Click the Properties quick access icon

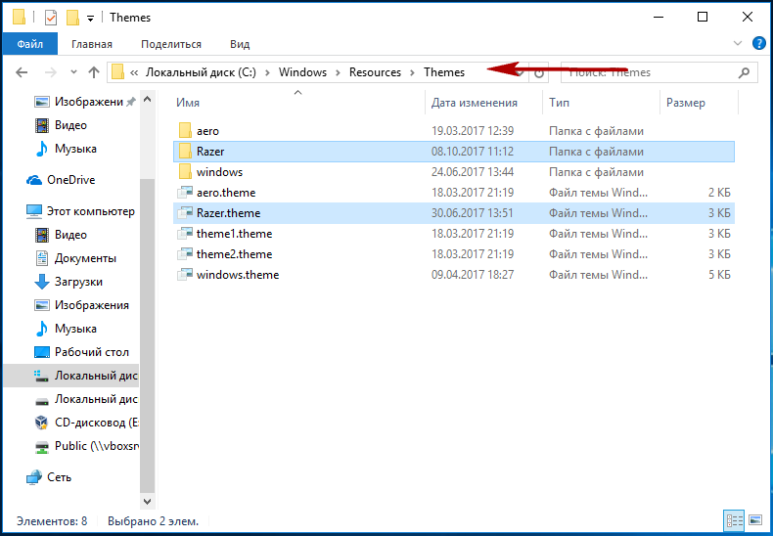[50, 18]
